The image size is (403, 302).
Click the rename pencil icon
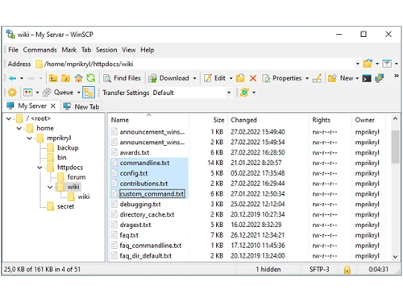(317, 78)
